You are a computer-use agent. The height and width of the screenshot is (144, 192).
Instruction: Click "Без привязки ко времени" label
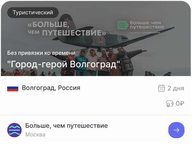tap(41, 53)
